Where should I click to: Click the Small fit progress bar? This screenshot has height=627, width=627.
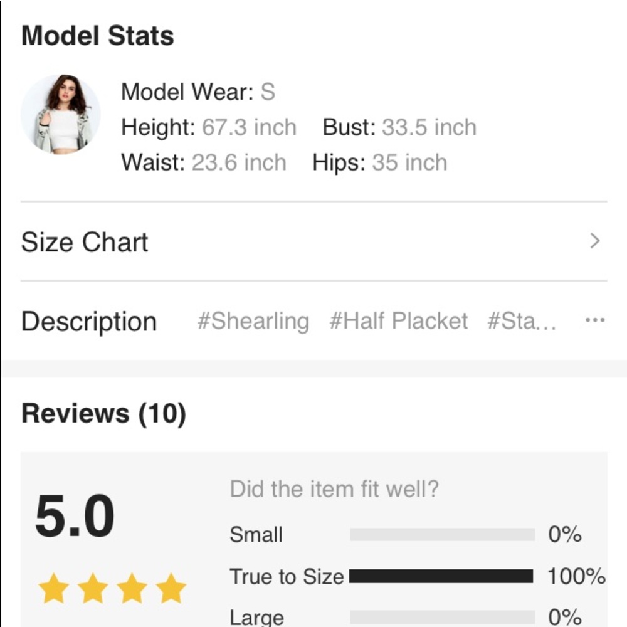click(441, 535)
